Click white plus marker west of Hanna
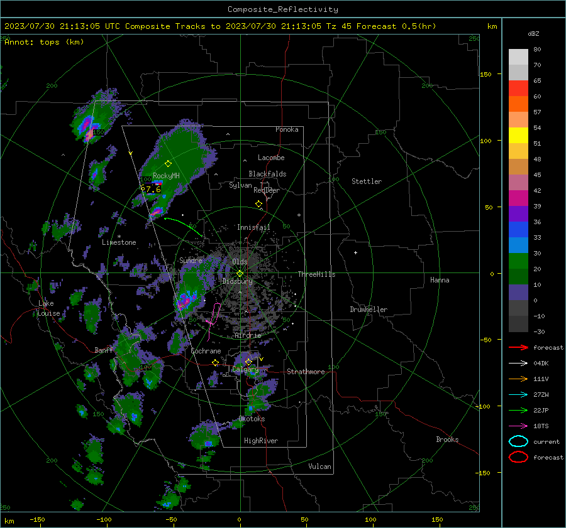 coord(355,252)
